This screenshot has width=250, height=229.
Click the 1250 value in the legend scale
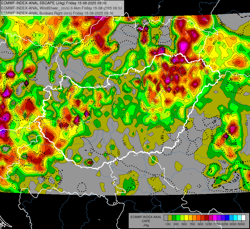pos(209,224)
